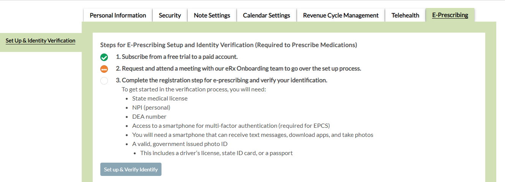Click the step 2 eRx Onboarding meeting text
Screen dimensions: 505x182
pyautogui.click(x=238, y=69)
